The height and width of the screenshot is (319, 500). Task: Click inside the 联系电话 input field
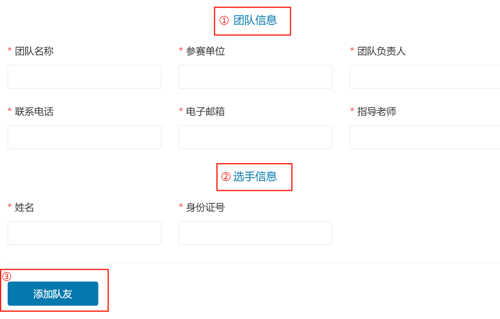coord(84,137)
